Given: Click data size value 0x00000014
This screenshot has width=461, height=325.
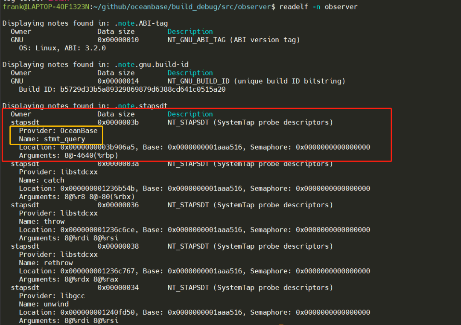Looking at the screenshot, I should pos(118,81).
